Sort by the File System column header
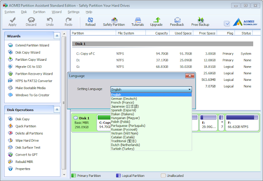Screen dimensions: 263x181 click(131, 33)
